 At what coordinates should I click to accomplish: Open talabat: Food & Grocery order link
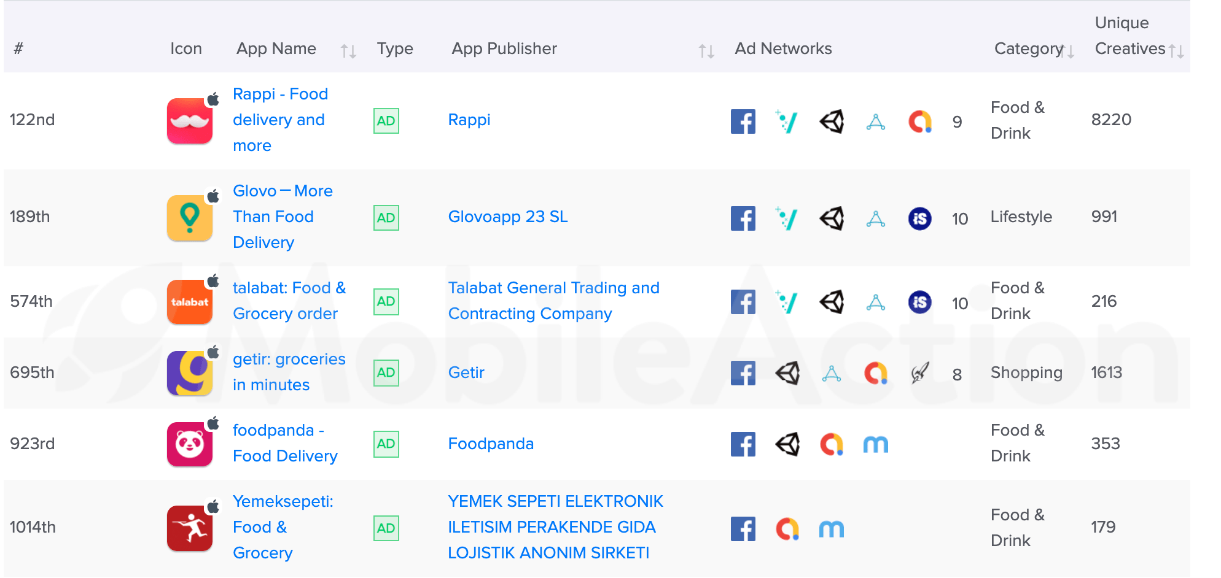point(289,301)
